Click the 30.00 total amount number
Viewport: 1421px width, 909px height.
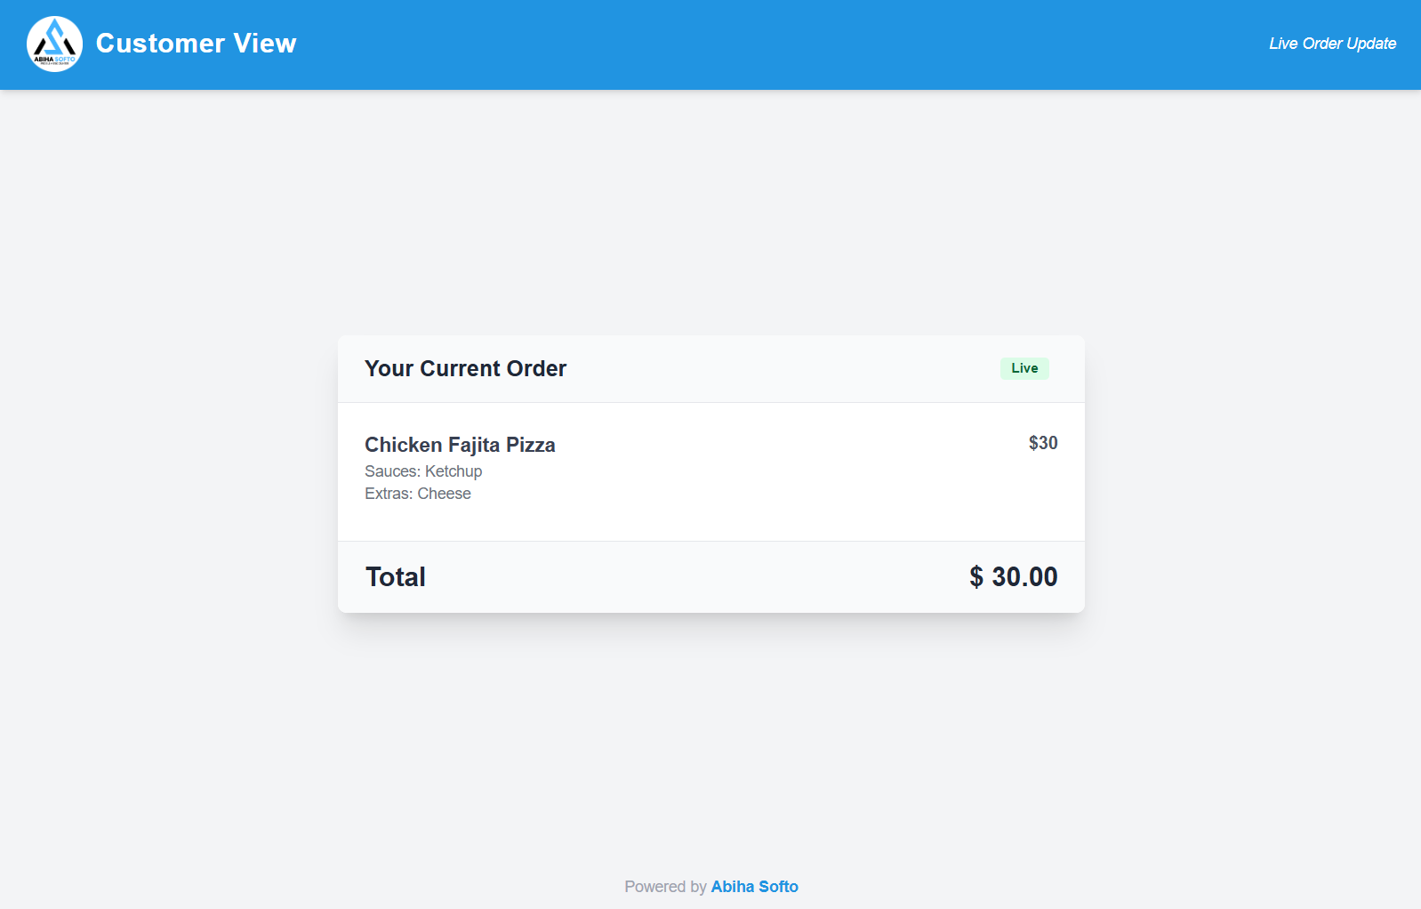tap(1024, 577)
